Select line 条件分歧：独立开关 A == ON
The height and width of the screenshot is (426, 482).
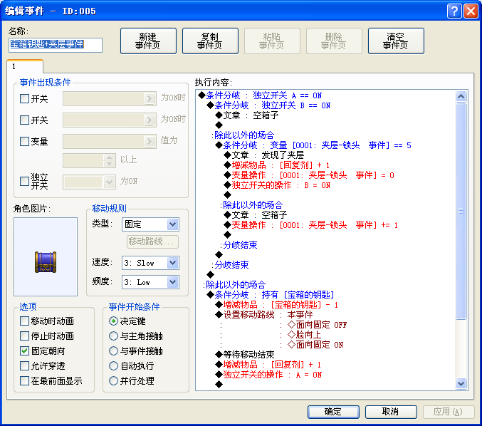click(260, 95)
